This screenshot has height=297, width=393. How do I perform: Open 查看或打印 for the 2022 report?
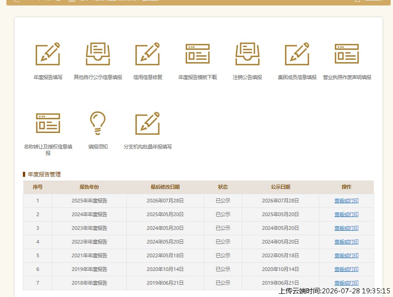click(346, 242)
